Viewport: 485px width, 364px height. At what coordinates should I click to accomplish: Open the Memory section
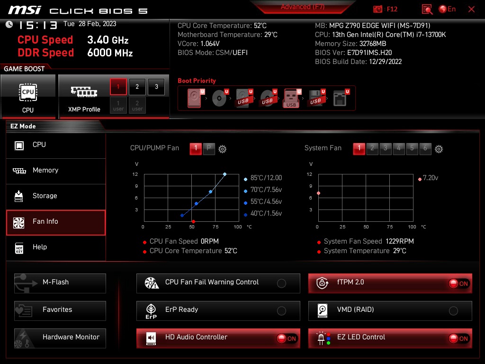coord(56,171)
